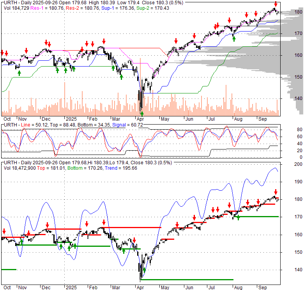Viewport: 304px width, 290px height.
Task: Click the Jun label under top chart
Action: tap(189, 119)
